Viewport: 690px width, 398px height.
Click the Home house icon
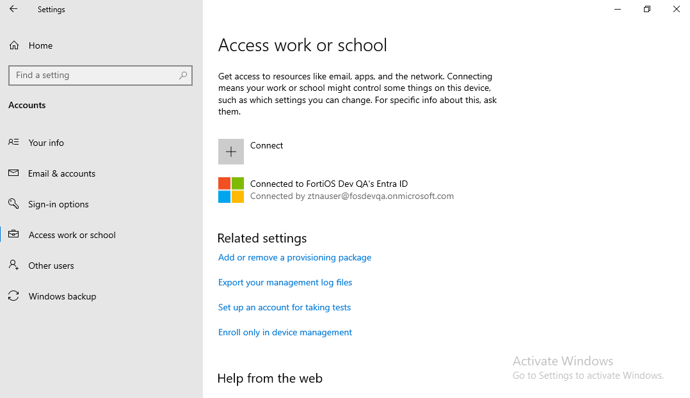pos(13,45)
